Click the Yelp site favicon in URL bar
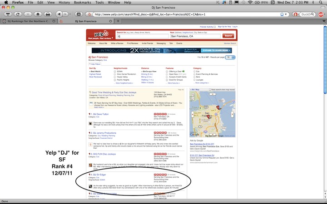The height and width of the screenshot is (204, 327). (89, 15)
